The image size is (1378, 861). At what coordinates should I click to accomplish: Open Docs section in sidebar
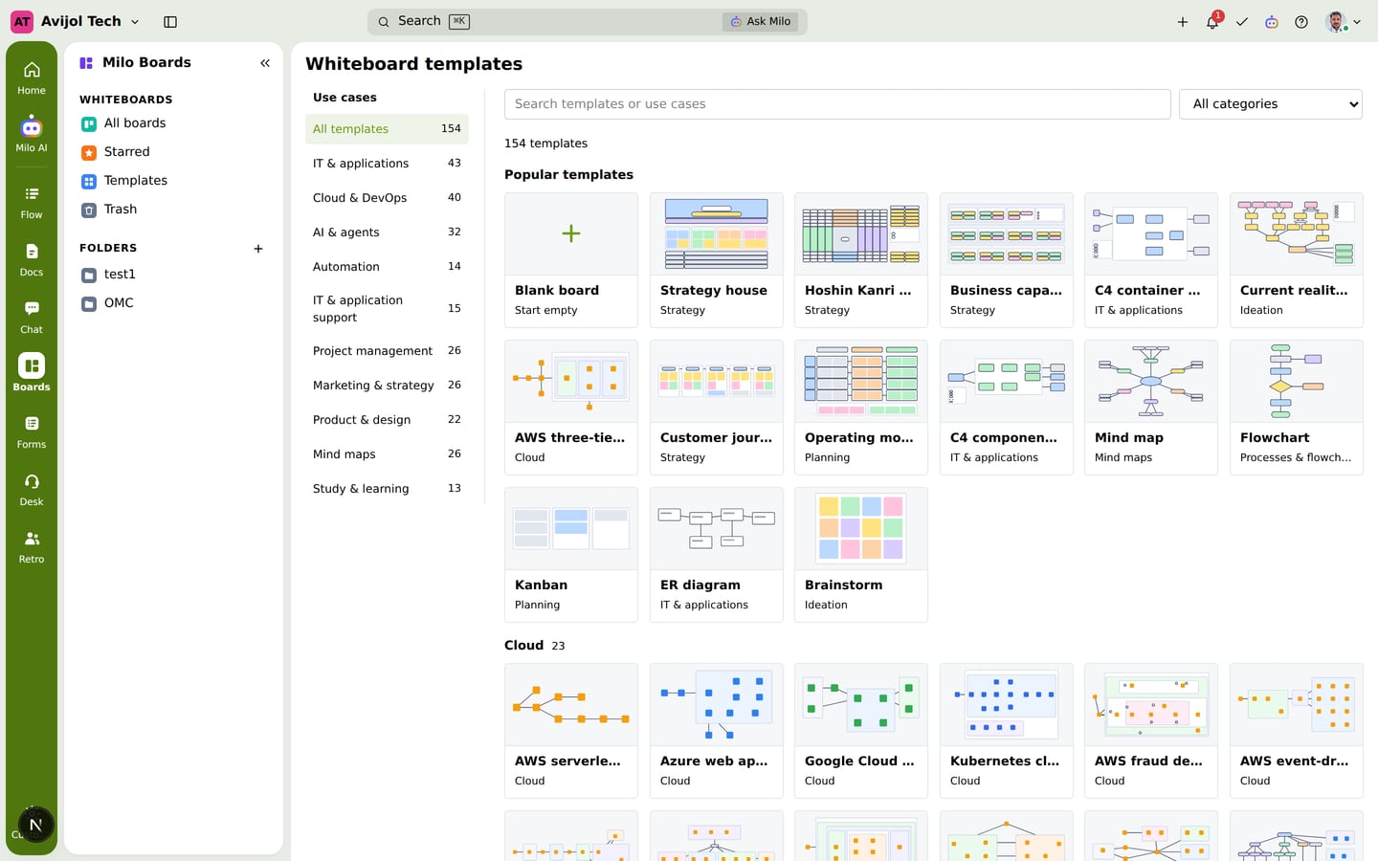click(x=32, y=259)
